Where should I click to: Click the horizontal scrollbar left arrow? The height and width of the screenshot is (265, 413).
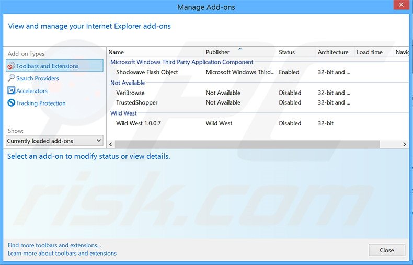(111, 144)
